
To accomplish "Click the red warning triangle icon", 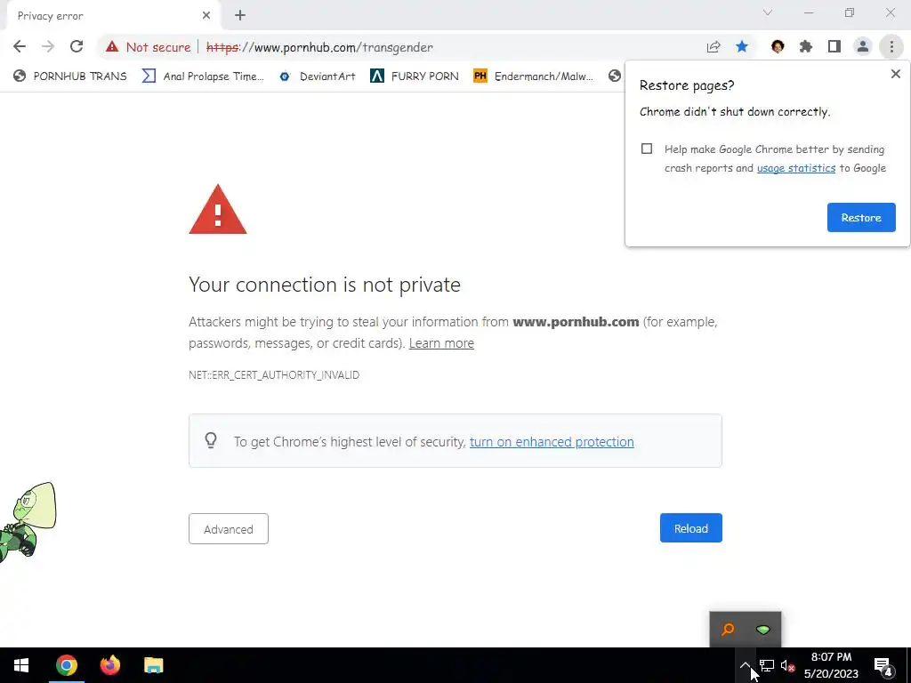I will coord(218,210).
